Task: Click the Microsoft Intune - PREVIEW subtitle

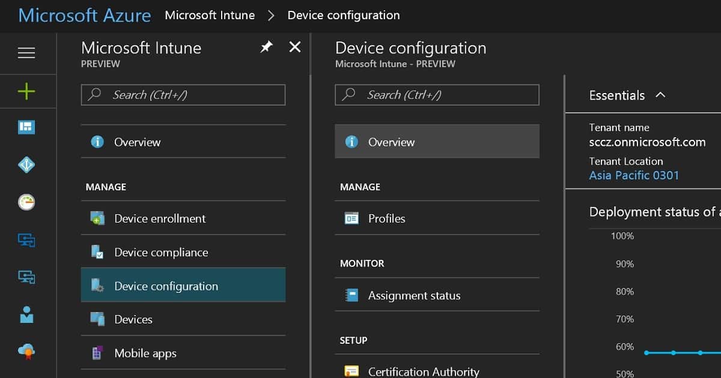Action: point(395,64)
